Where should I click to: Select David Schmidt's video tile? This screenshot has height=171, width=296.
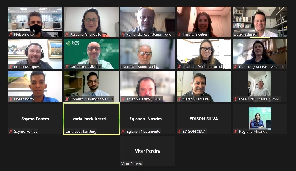(260, 22)
